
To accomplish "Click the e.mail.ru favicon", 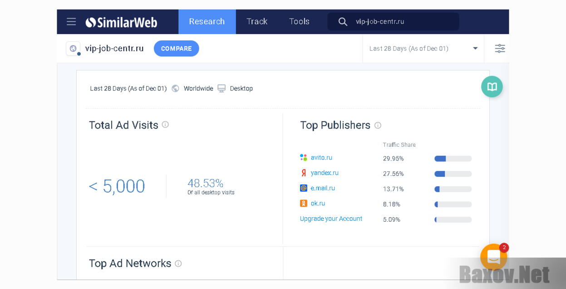I will [304, 188].
